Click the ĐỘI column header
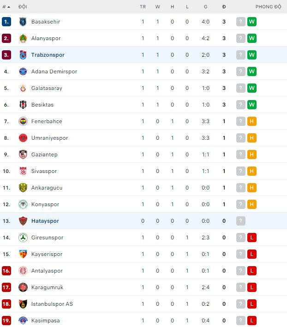 click(23, 6)
